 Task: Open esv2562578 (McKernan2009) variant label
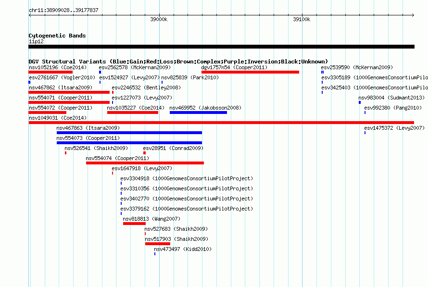coord(135,67)
